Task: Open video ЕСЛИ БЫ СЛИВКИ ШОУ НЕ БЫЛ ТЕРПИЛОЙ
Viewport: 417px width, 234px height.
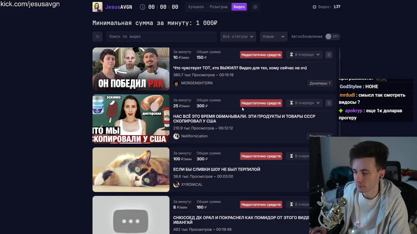Action: [x=217, y=169]
